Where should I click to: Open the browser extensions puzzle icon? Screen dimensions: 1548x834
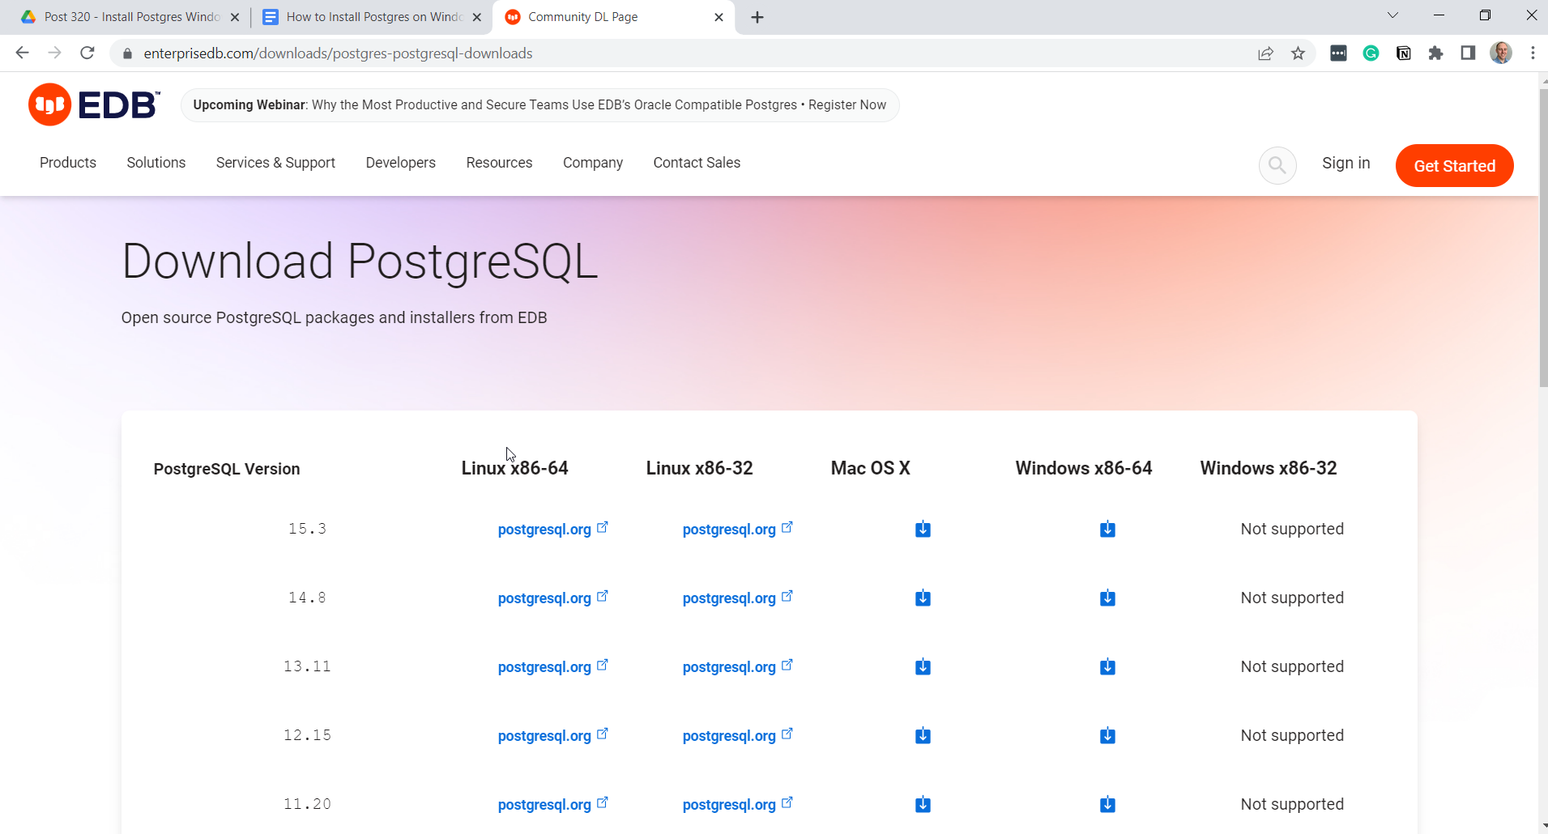pyautogui.click(x=1435, y=53)
